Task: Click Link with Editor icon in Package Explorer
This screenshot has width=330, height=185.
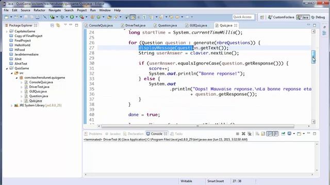Action: click(58, 25)
